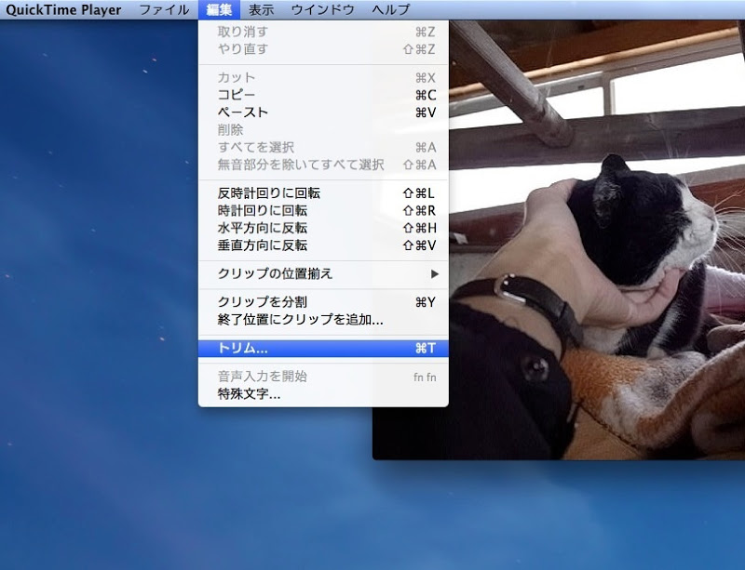This screenshot has height=570, width=745.
Task: Open the QuickTime Player application menu
Action: [x=63, y=9]
